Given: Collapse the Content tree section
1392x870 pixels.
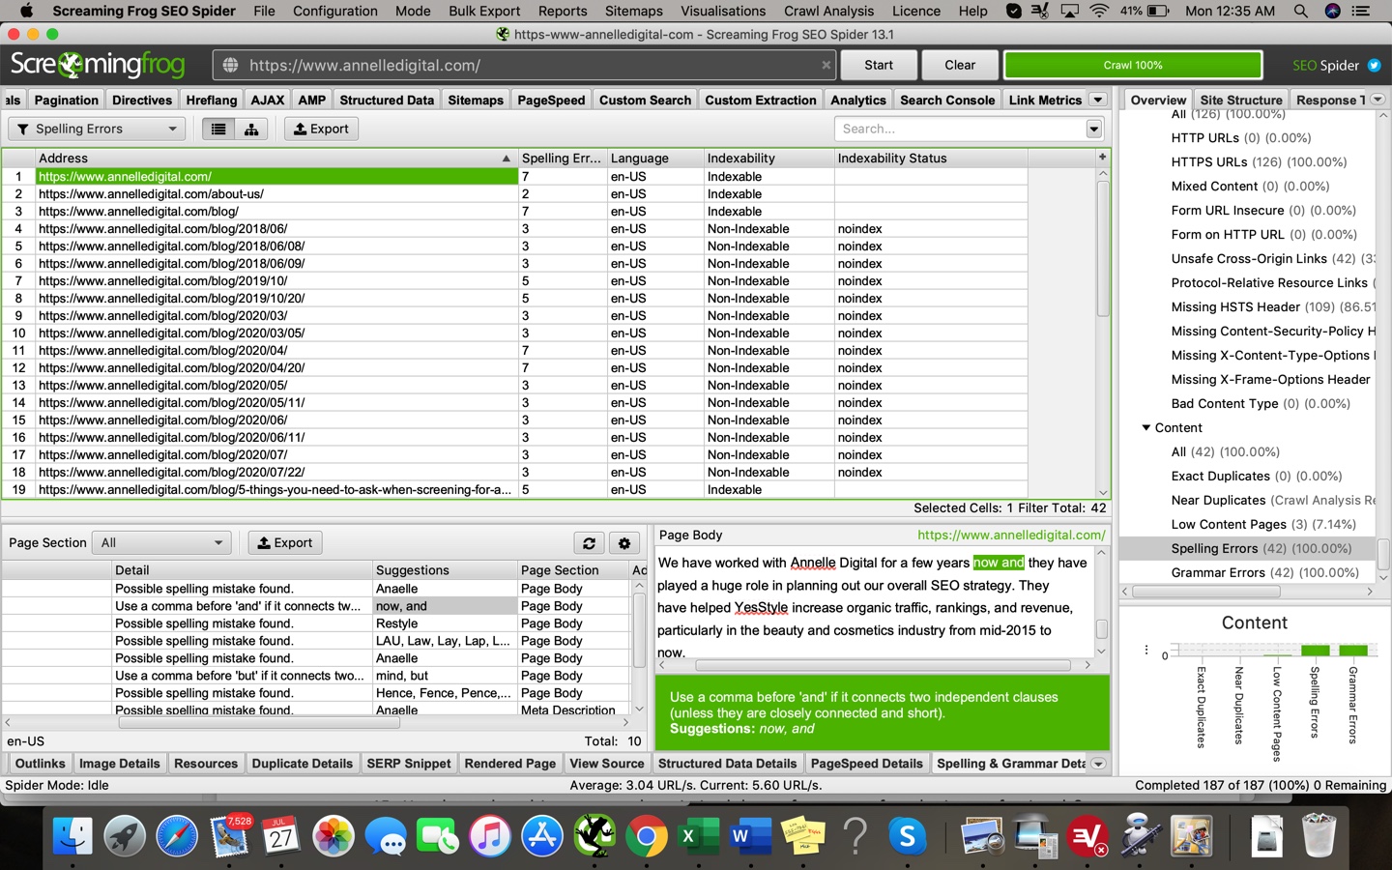Looking at the screenshot, I should 1146,427.
